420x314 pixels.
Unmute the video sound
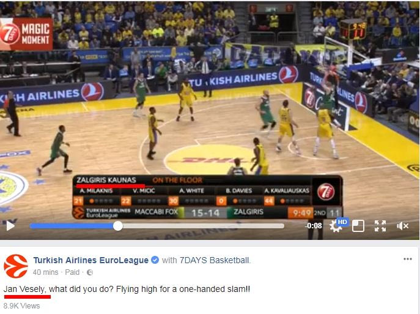pos(403,226)
